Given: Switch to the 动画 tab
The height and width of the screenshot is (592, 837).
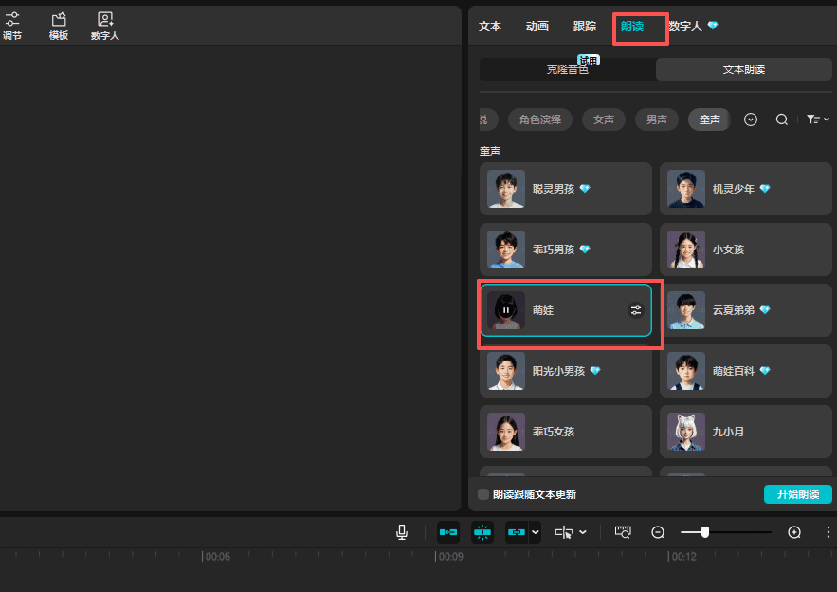Looking at the screenshot, I should pyautogui.click(x=537, y=27).
